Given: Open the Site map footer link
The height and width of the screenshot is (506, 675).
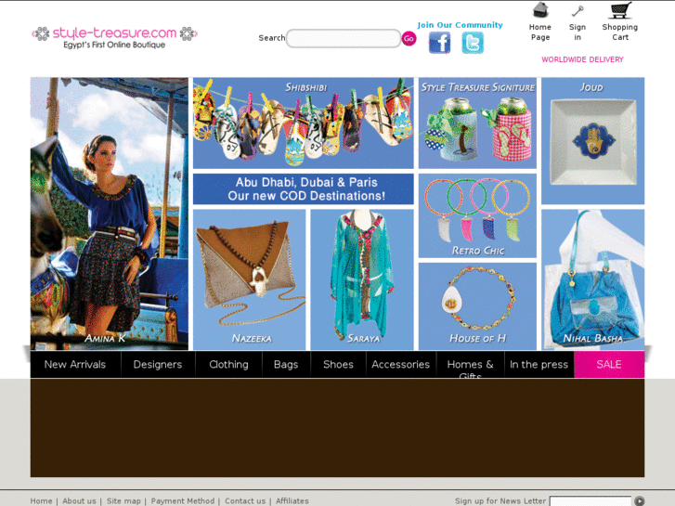Looking at the screenshot, I should tap(123, 500).
